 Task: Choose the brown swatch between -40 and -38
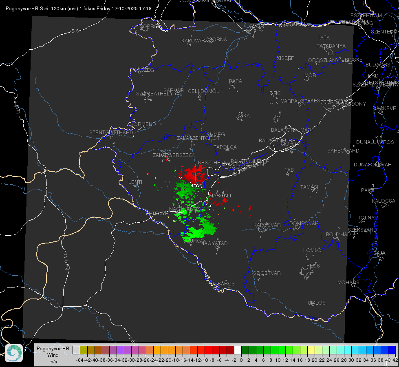[x=98, y=350]
